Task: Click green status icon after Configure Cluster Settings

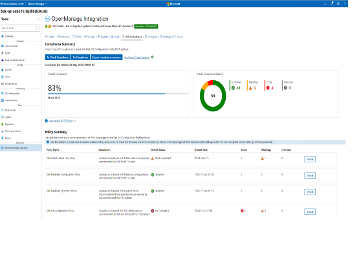Action: (x=153, y=57)
